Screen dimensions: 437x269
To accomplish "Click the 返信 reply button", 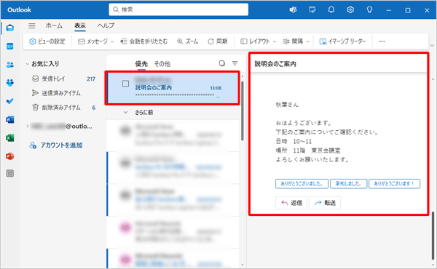I will coord(291,203).
